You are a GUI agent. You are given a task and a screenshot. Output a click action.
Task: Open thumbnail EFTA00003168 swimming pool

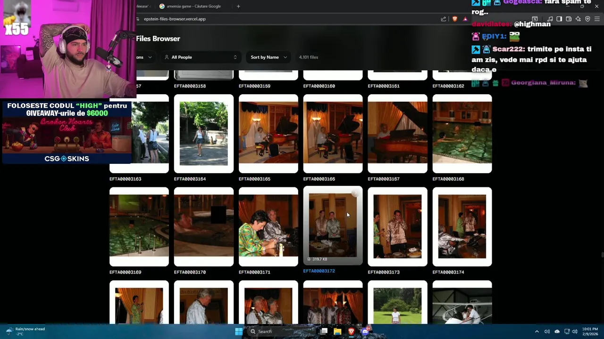point(462,134)
